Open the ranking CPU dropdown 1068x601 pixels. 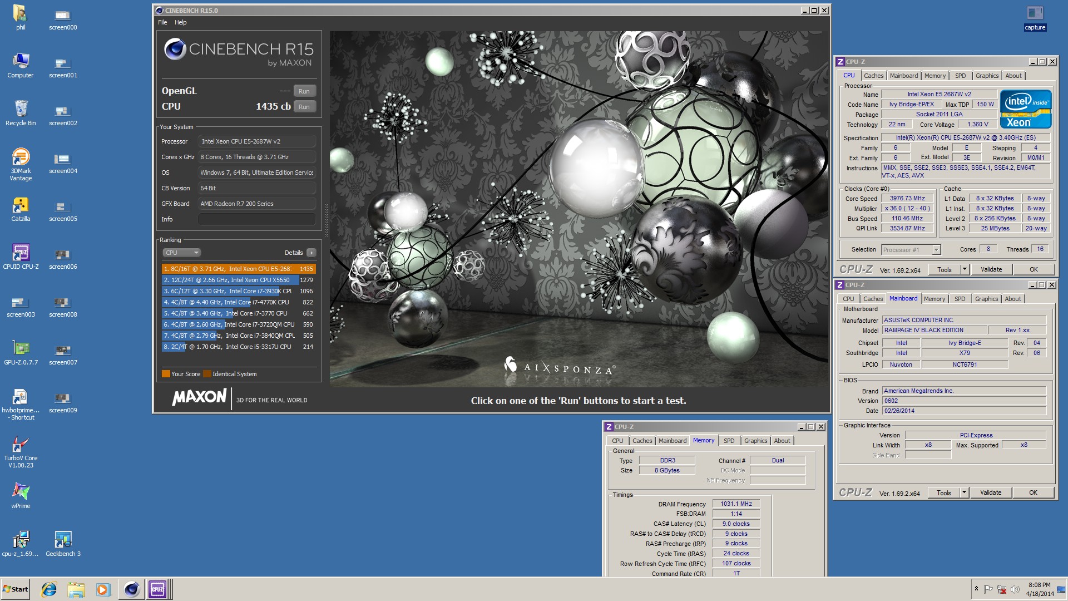click(x=181, y=253)
